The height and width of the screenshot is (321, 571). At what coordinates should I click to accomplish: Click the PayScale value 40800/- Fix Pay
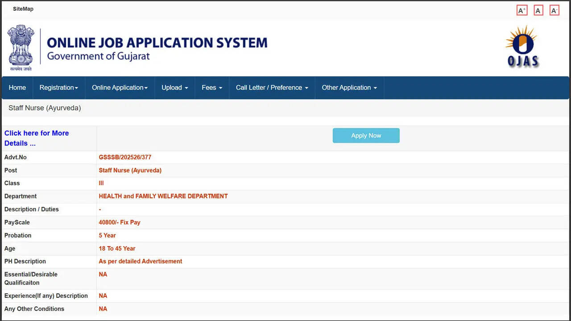(120, 222)
